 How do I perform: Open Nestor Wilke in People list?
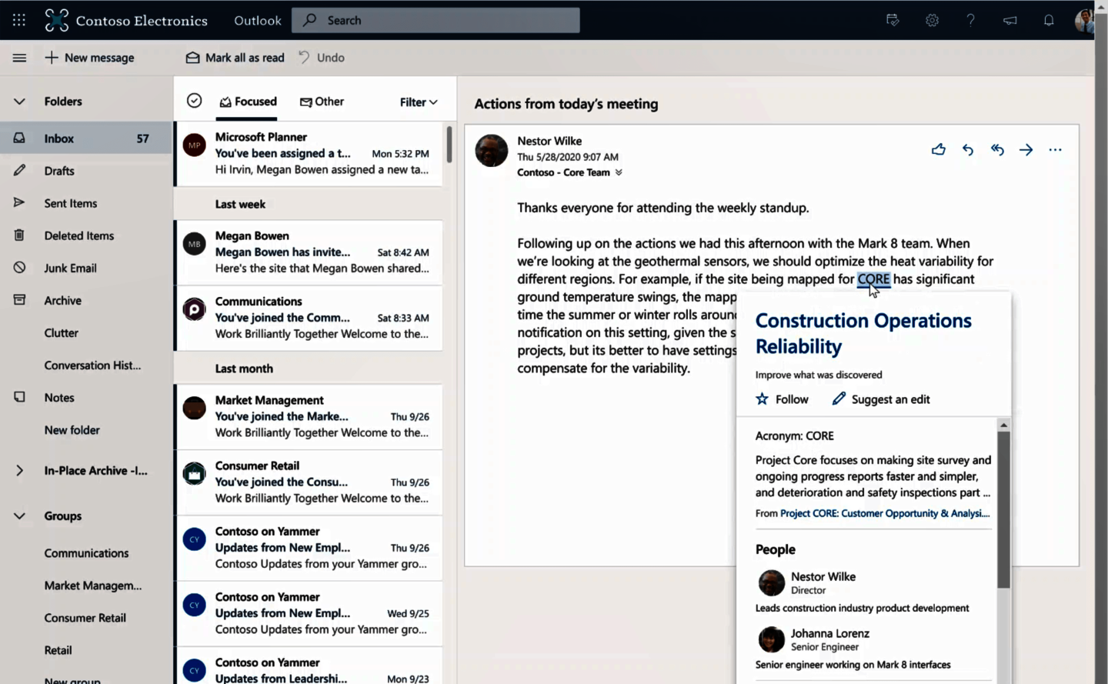pos(823,577)
